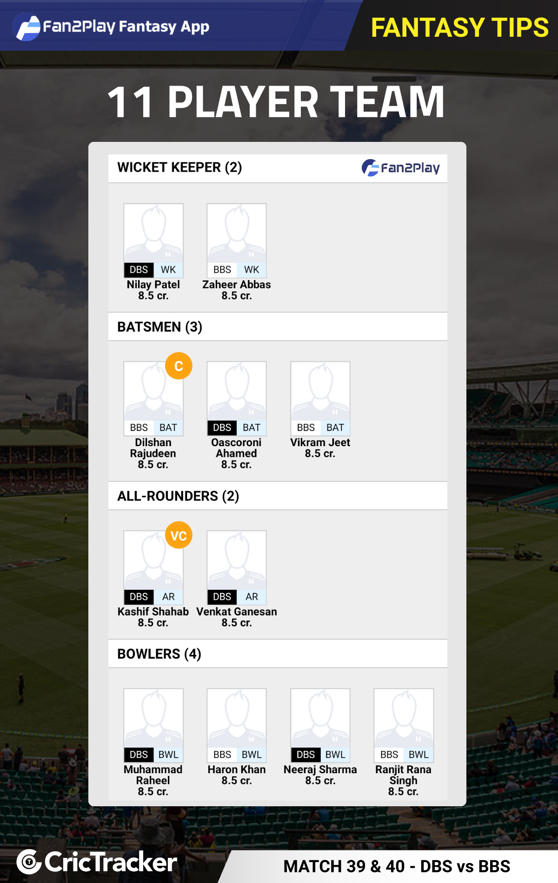Click the All-Rounders (2) section header
Image resolution: width=558 pixels, height=883 pixels.
pyautogui.click(x=278, y=496)
